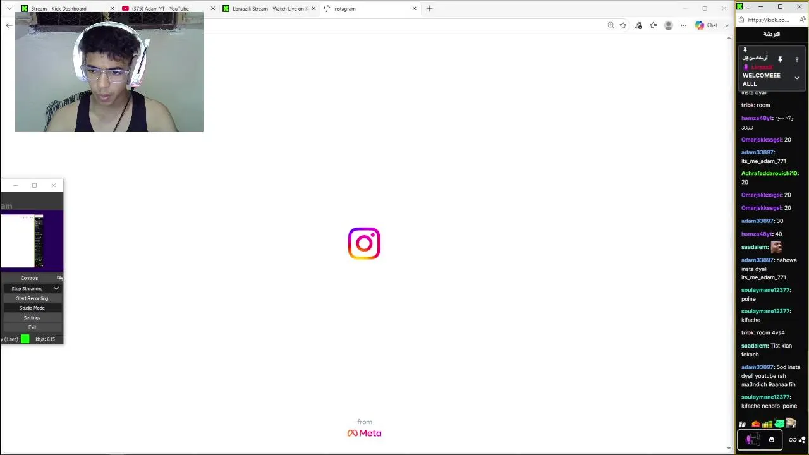Viewport: 809px width, 455px height.
Task: Click the infinity icon beside chat input
Action: tap(792, 440)
